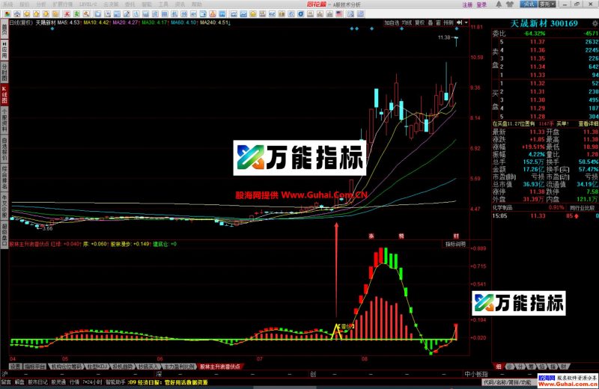
Task: Open the gear settings icon beside 天晟新材 300169
Action: [594, 23]
